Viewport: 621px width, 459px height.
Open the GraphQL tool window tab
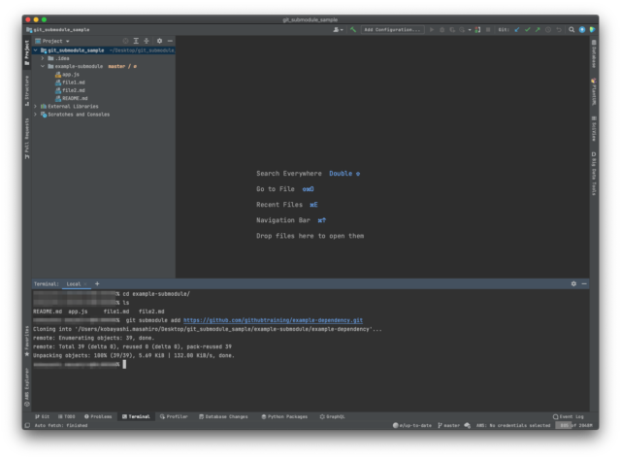(332, 416)
